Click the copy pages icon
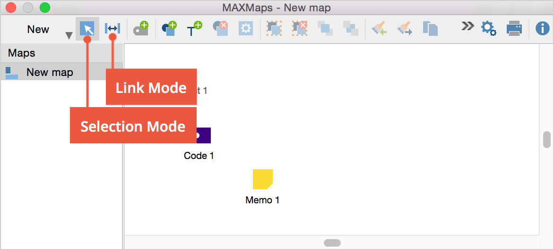The height and width of the screenshot is (250, 554). [430, 29]
